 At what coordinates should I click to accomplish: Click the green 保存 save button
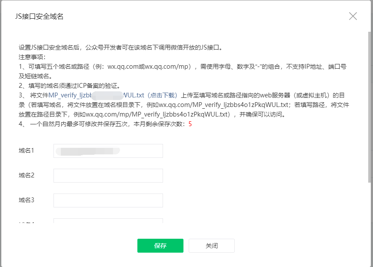(x=160, y=245)
